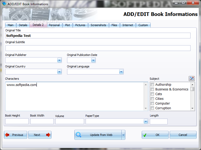201x150 pixels.
Task: Enable the Business & Economics checkbox
Action: click(152, 89)
